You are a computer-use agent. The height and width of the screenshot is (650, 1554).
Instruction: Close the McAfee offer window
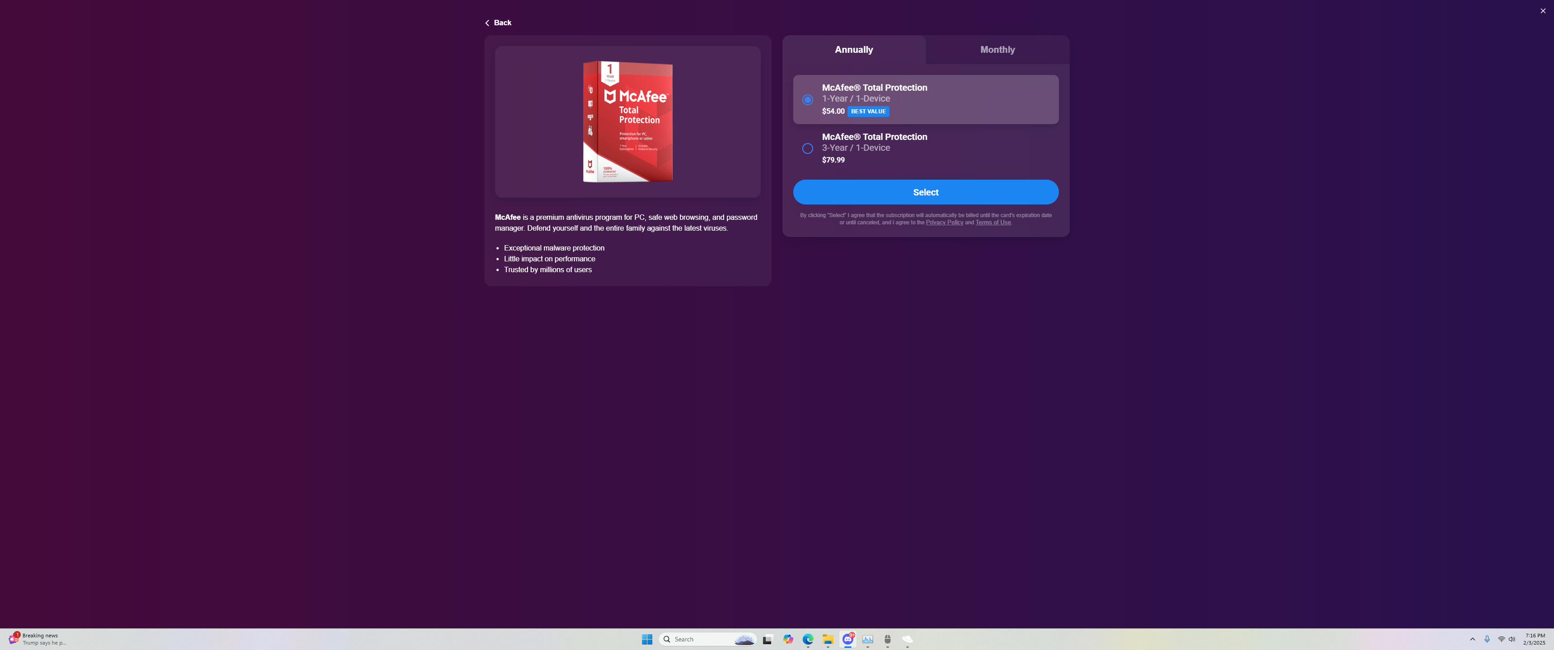(1543, 11)
